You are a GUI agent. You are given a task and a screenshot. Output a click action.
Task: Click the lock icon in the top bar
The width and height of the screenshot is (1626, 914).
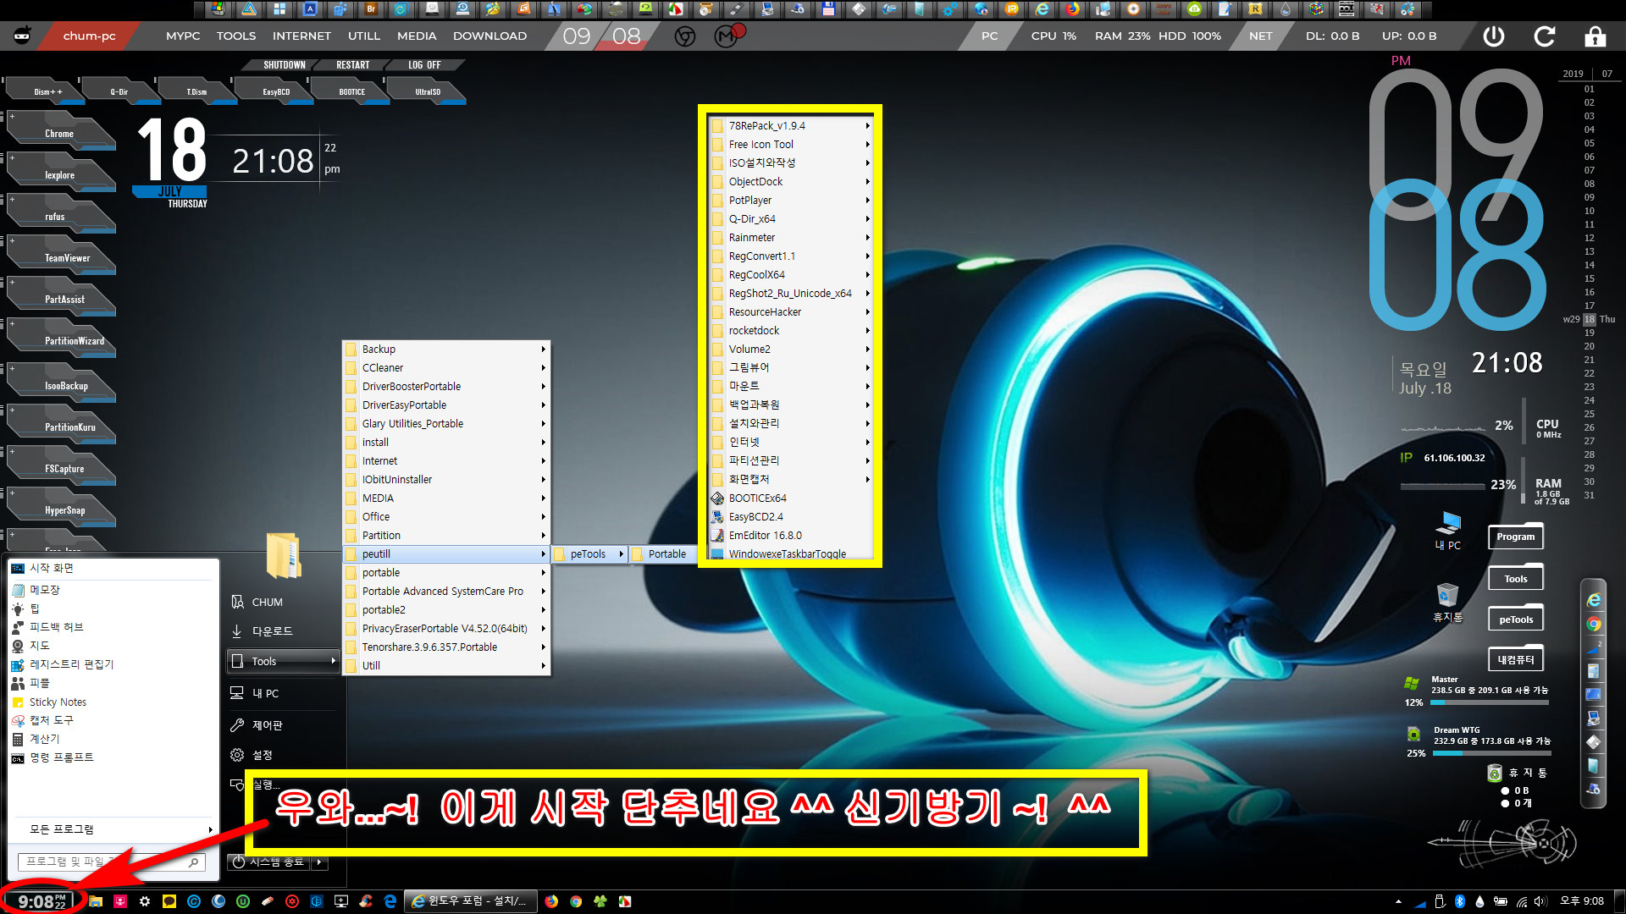pos(1596,36)
